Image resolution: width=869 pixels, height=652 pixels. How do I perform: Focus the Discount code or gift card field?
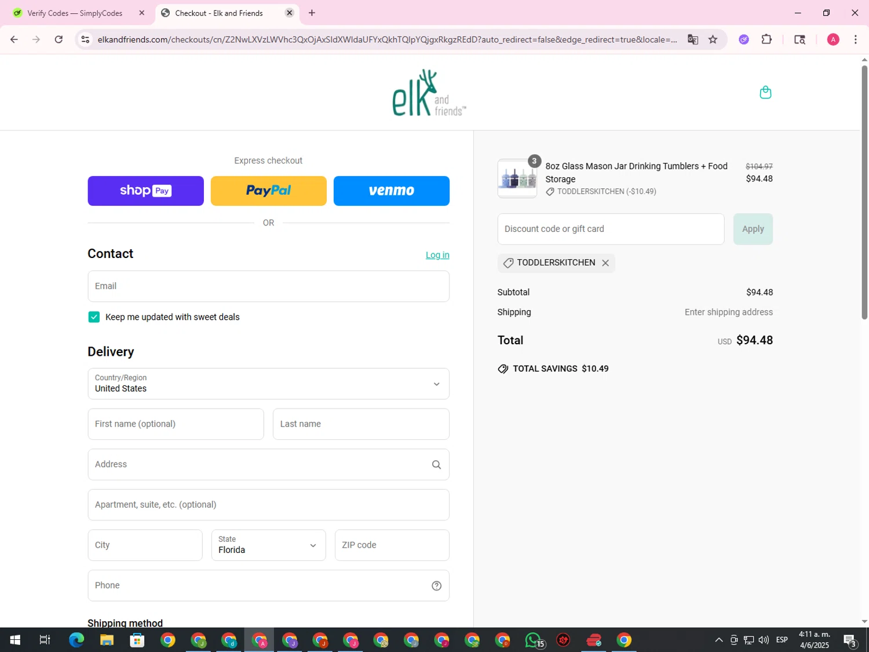point(611,229)
